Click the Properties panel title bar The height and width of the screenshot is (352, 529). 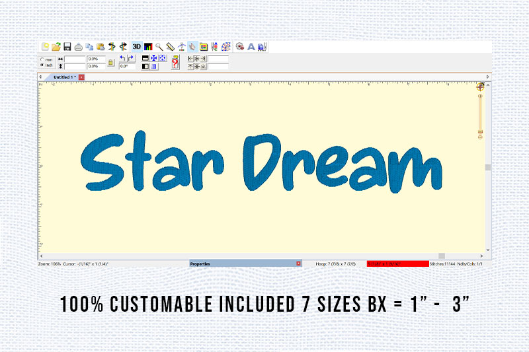tap(245, 264)
